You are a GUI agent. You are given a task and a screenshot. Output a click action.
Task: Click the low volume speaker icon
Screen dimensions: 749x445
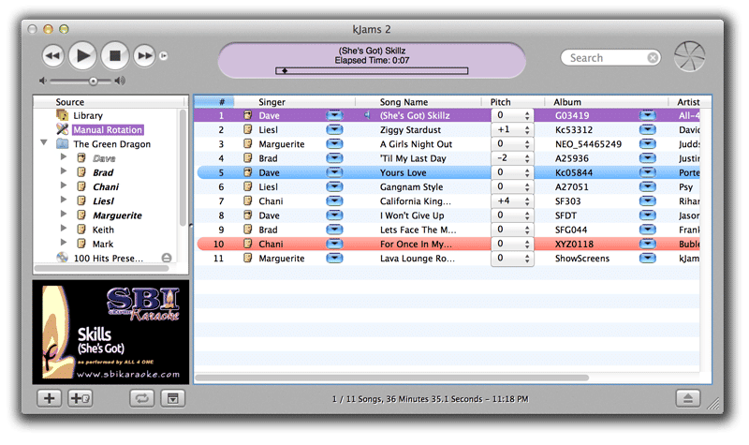click(43, 81)
